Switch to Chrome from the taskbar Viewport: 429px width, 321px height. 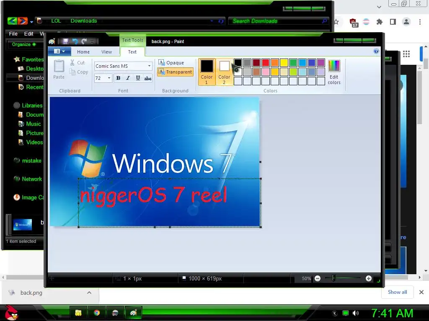pos(97,313)
